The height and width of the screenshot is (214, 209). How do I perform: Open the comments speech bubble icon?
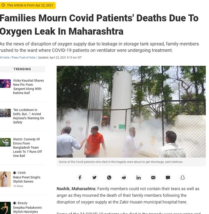click(168, 177)
